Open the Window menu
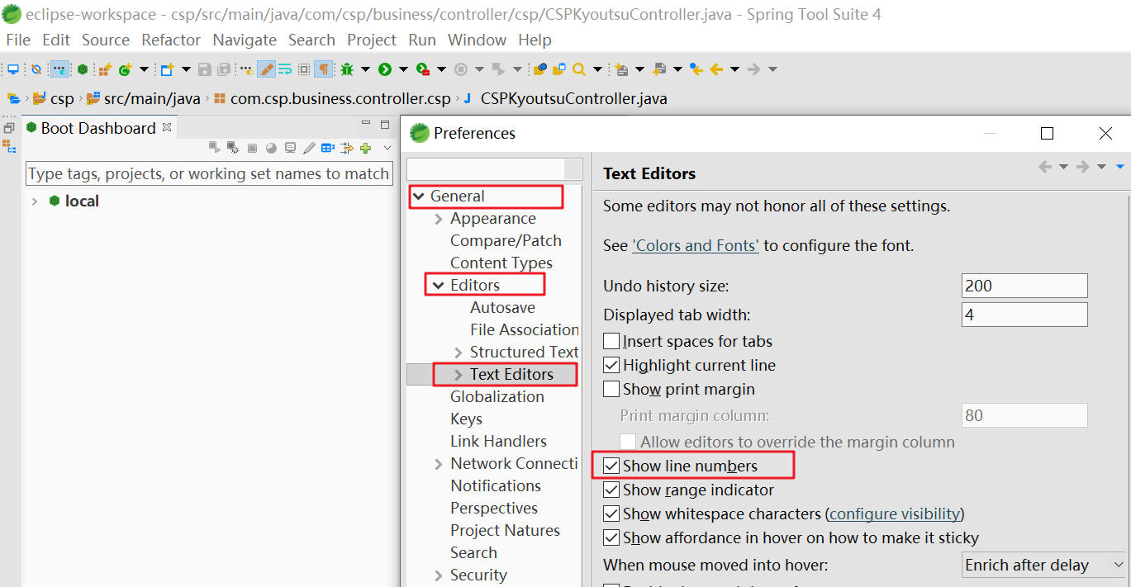The image size is (1131, 587). tap(477, 40)
